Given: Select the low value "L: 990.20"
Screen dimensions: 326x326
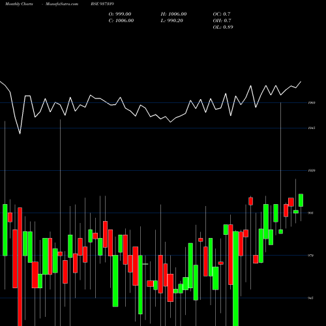Looking at the screenshot, I should click(172, 21).
